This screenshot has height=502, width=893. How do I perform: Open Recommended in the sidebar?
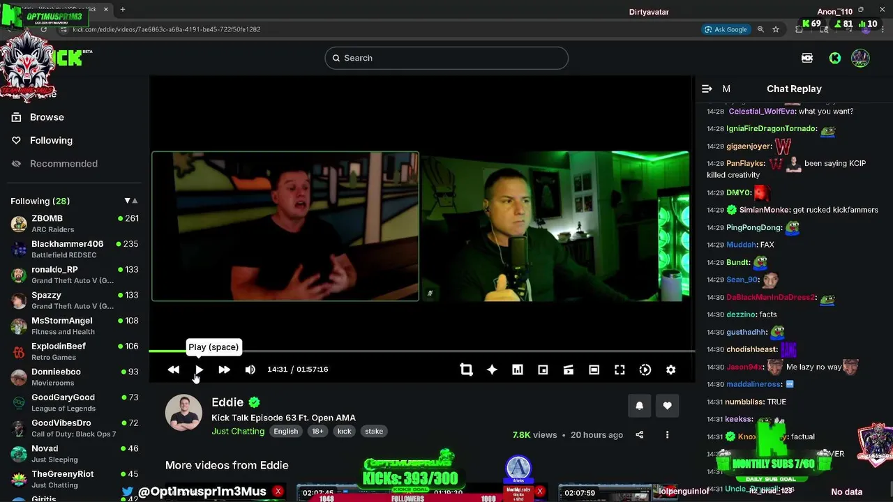[x=63, y=163]
